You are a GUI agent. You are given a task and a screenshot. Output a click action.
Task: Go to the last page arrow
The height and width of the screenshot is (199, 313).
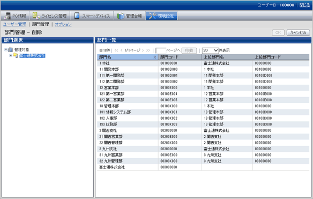click(148, 50)
